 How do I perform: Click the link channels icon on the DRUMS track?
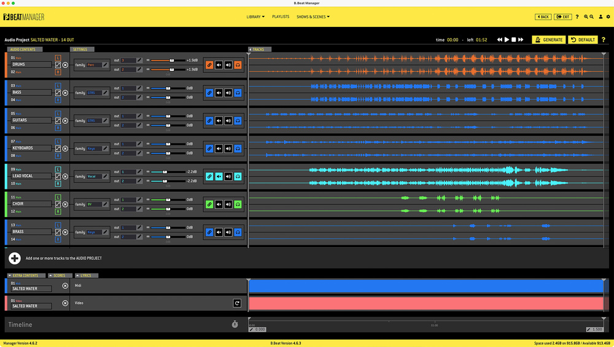tap(209, 65)
